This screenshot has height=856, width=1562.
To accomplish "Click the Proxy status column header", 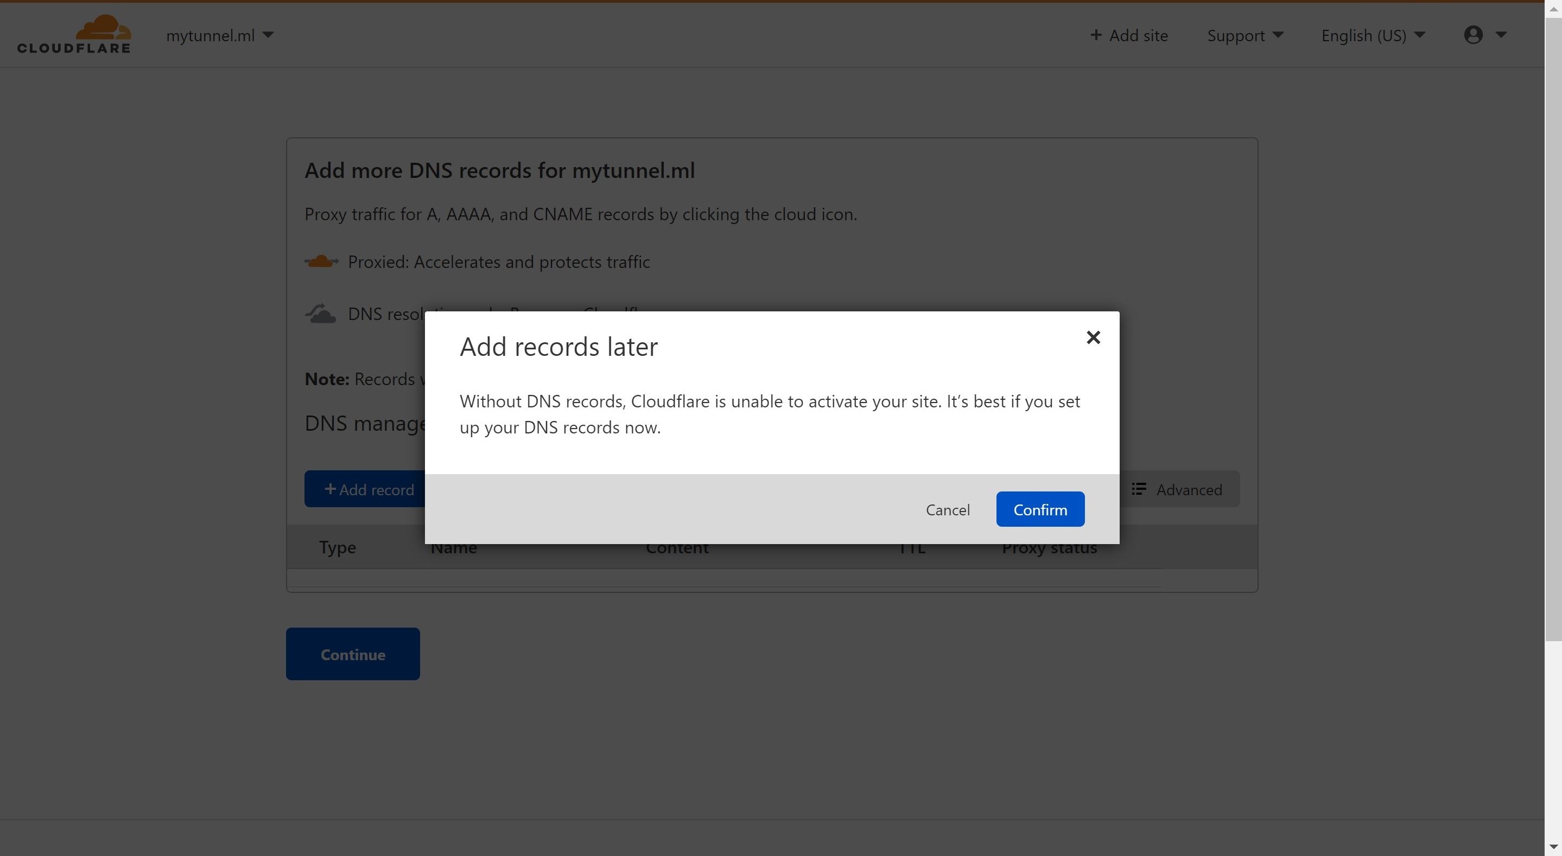I will 1049,548.
